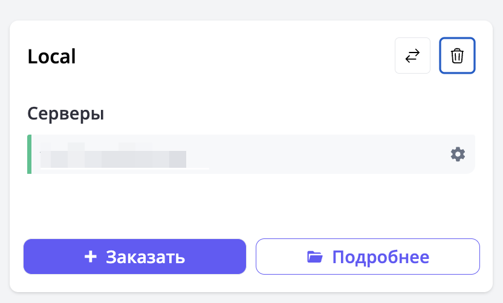This screenshot has width=503, height=303.
Task: Click the green status bar of the server
Action: pyautogui.click(x=29, y=155)
